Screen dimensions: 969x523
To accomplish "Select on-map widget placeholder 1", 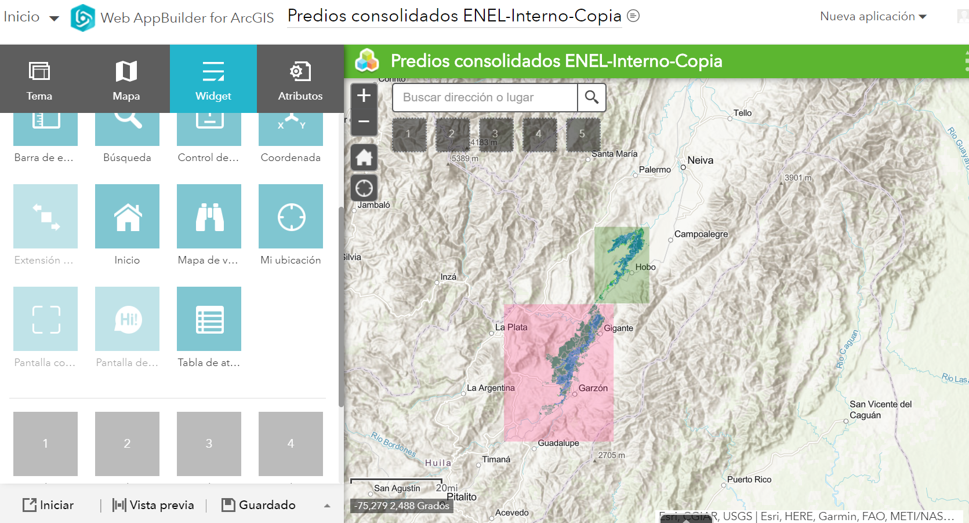I will click(409, 134).
